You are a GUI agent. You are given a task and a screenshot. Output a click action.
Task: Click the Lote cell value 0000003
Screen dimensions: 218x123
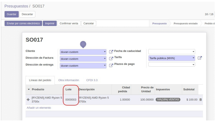(x=71, y=100)
